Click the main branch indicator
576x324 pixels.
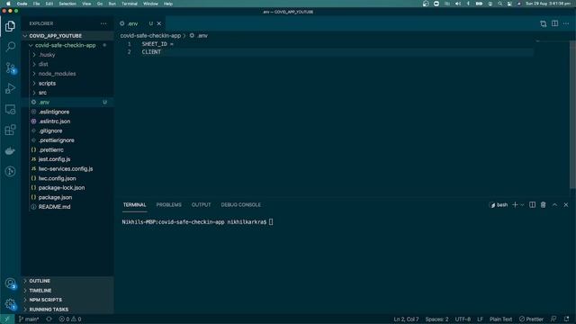29,319
